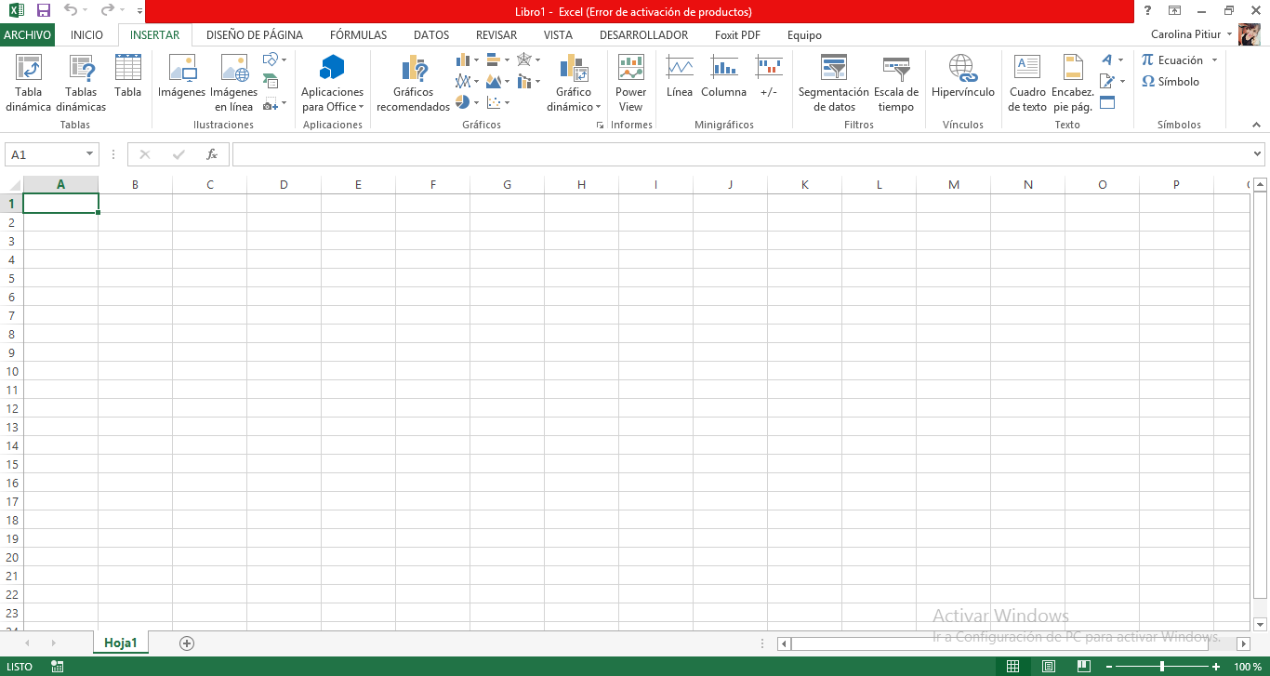1270x676 pixels.
Task: Open the ARCHIVO file menu
Action: 27,34
